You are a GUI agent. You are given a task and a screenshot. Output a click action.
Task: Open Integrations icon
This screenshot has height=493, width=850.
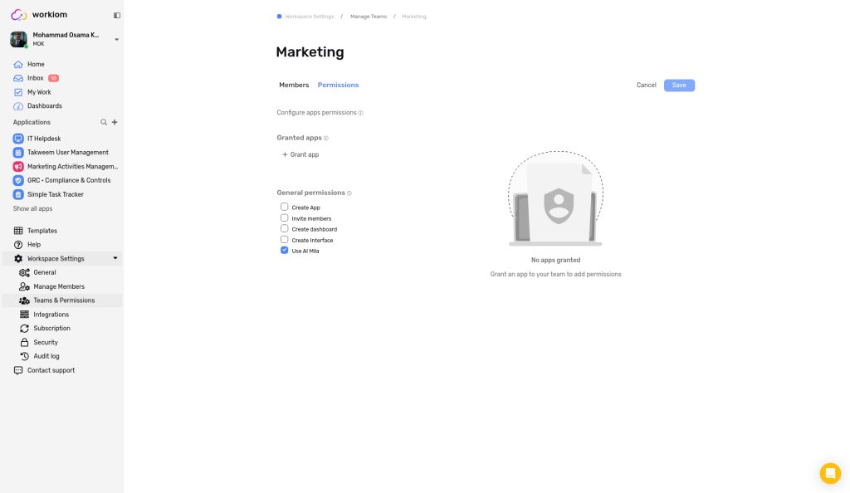[x=24, y=315]
